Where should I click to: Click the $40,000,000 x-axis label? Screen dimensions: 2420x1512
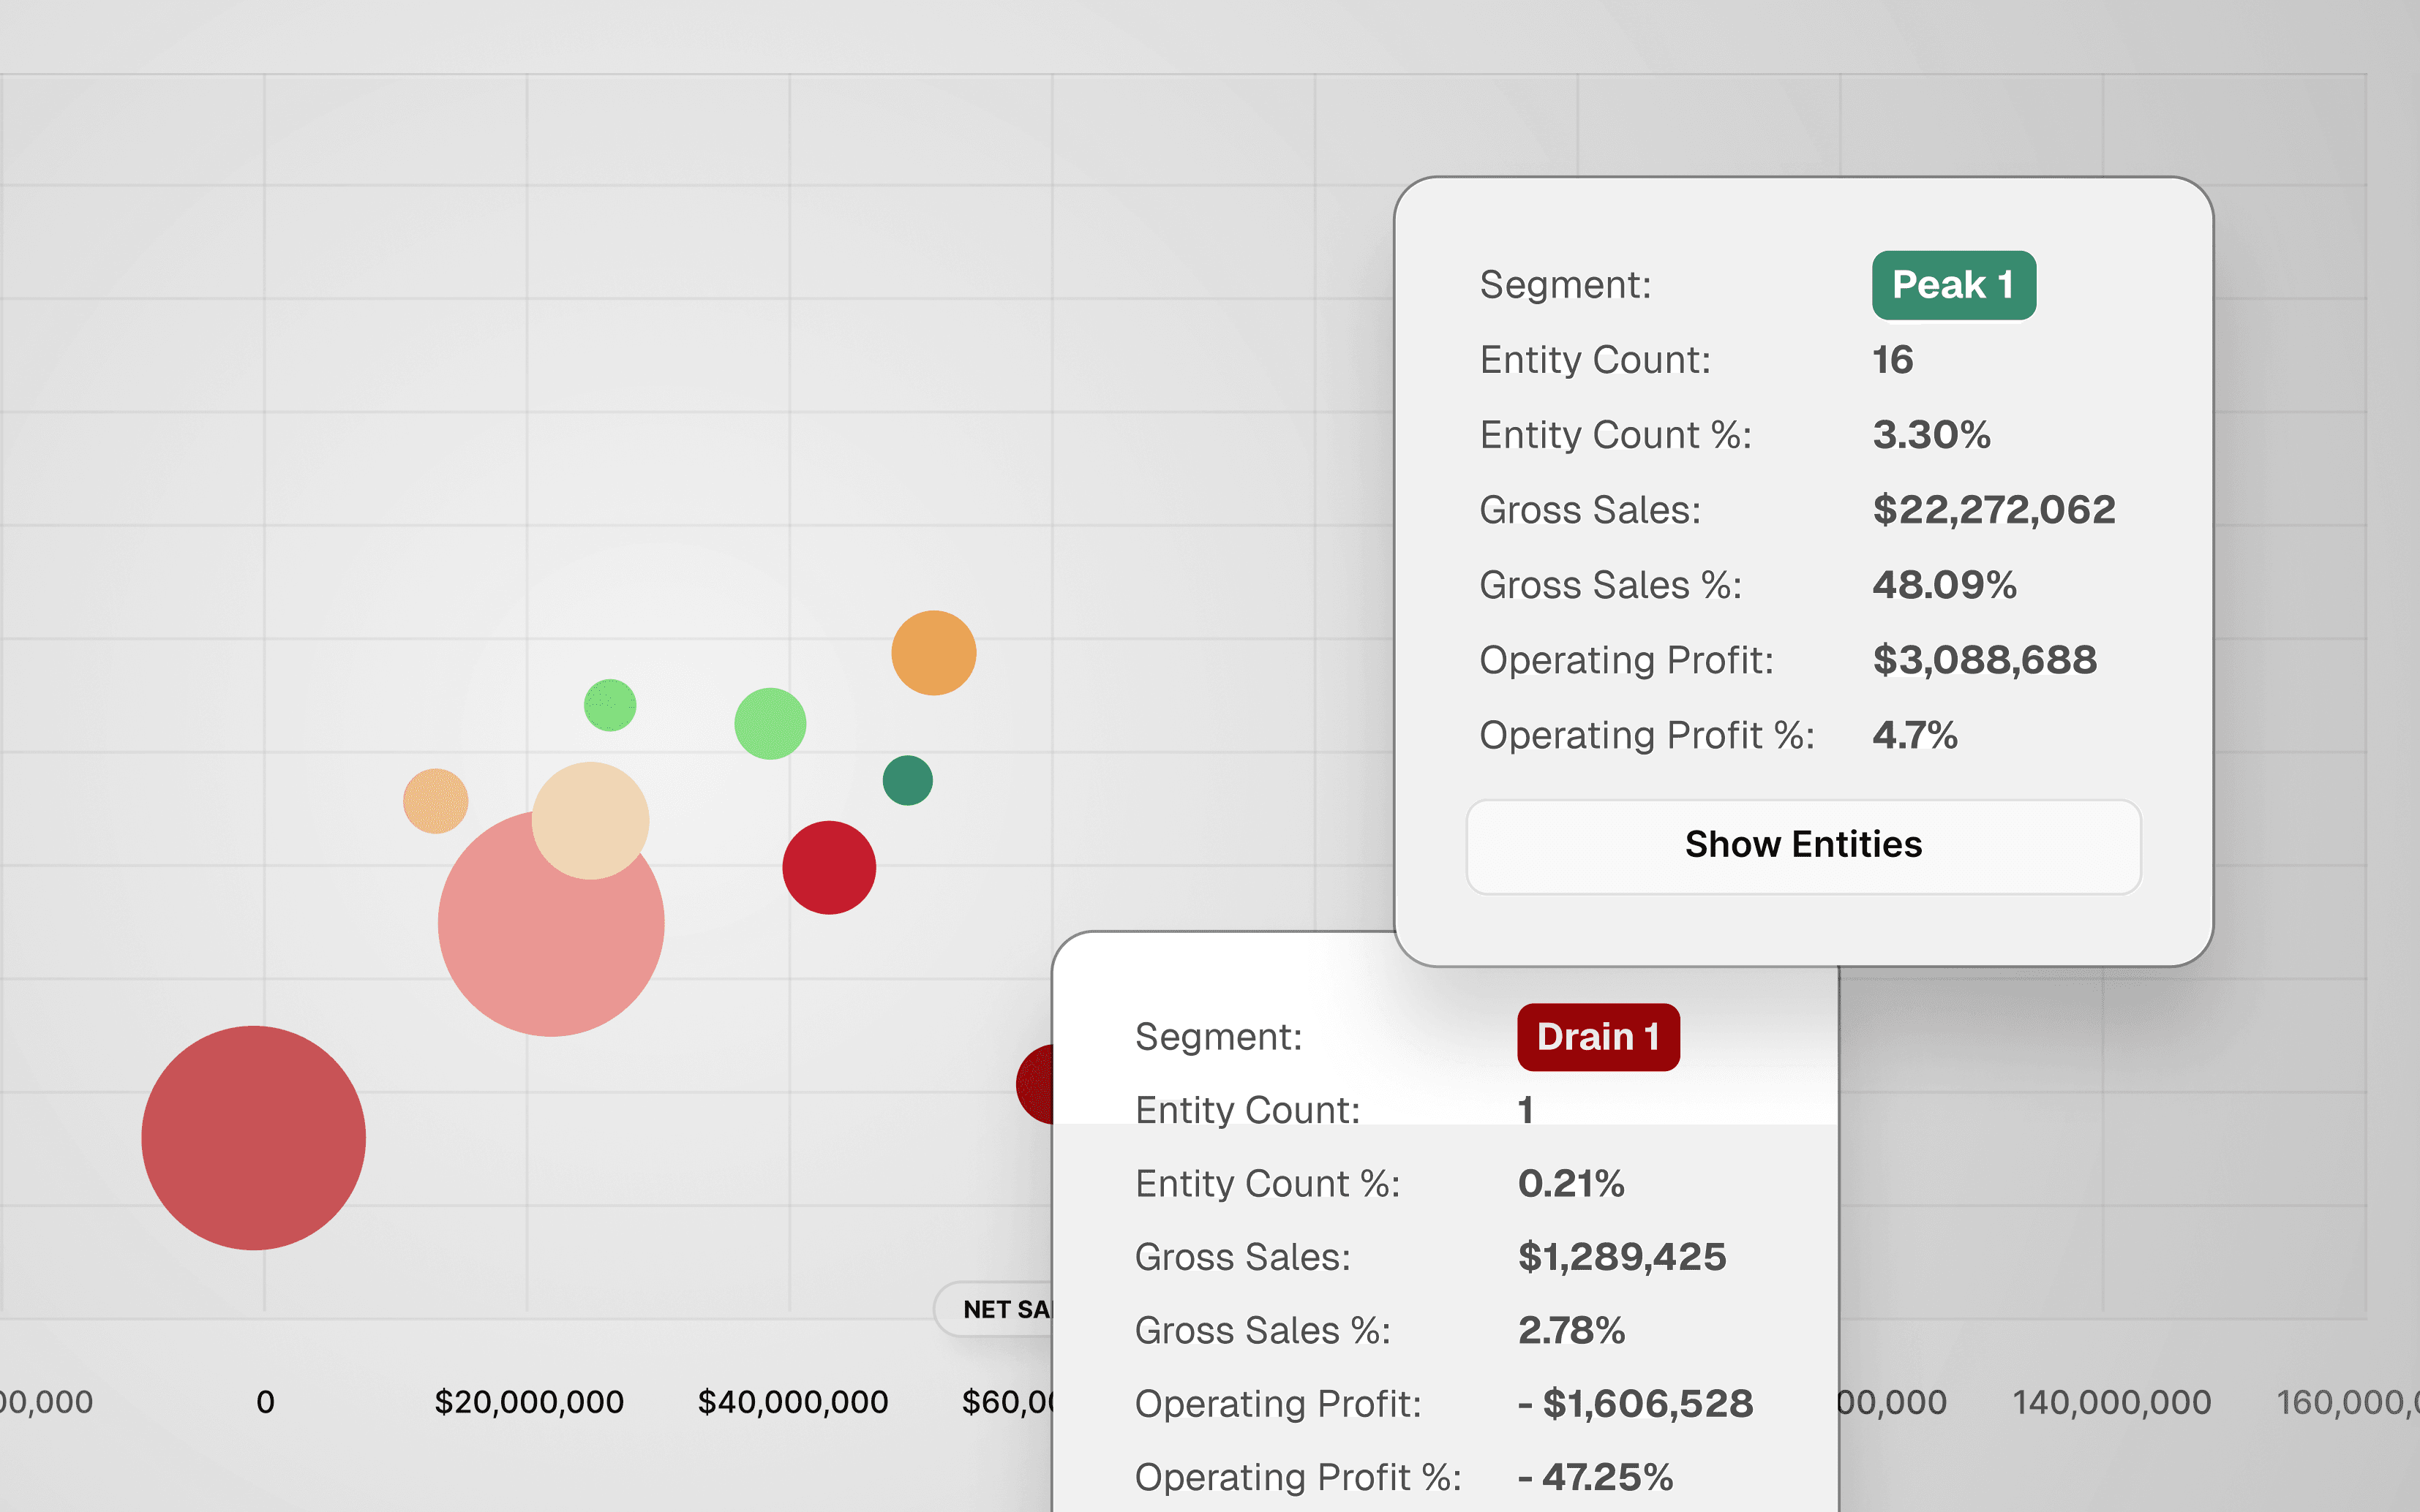[792, 1402]
